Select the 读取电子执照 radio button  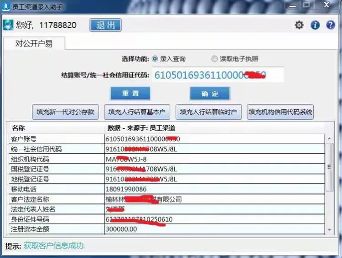[x=214, y=59]
